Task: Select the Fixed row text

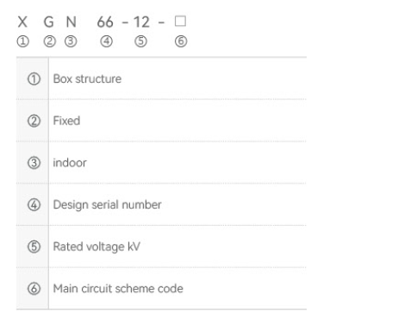Action: tap(66, 121)
